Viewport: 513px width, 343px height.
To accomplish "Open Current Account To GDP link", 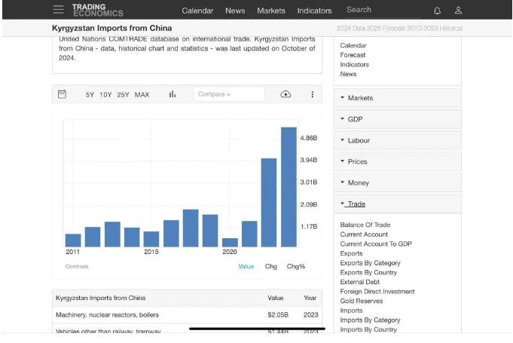I will pos(376,243).
